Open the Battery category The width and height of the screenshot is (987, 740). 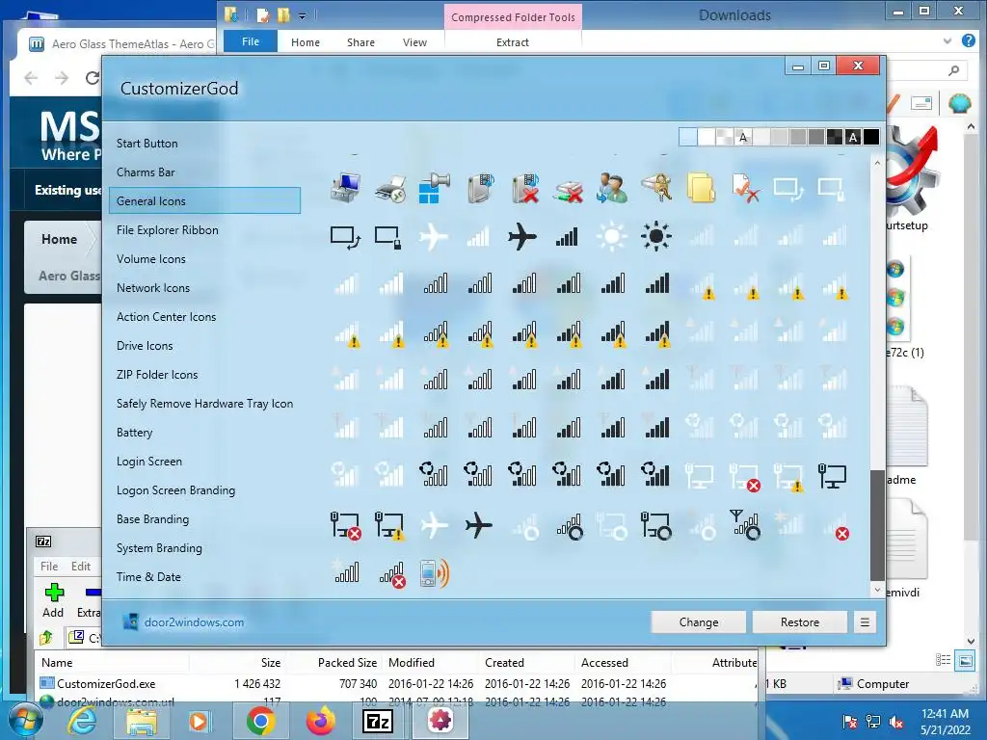click(135, 433)
